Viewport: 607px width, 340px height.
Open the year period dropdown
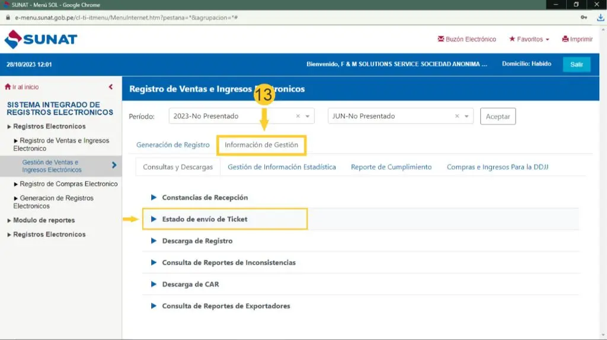(308, 116)
